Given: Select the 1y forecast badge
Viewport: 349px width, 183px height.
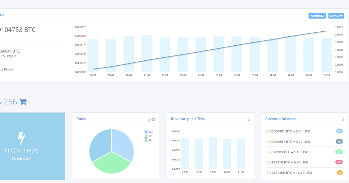Looking at the screenshot, I should [340, 173].
